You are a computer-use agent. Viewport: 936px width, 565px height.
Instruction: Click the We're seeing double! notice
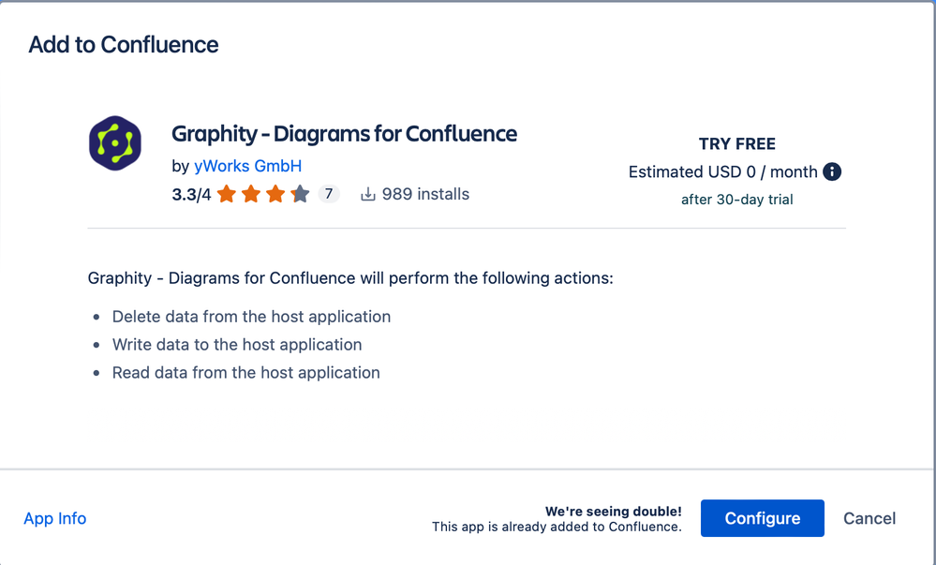(x=613, y=512)
